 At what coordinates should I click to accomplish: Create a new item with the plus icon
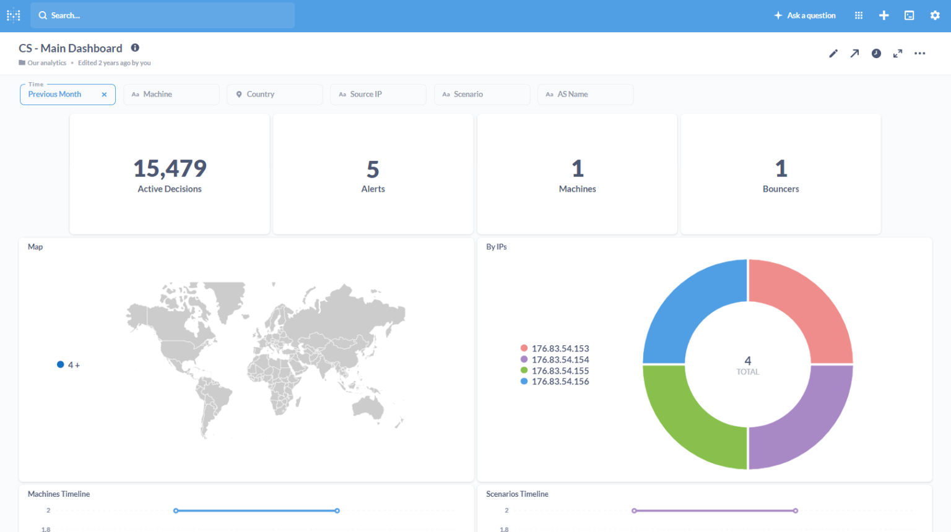click(884, 15)
